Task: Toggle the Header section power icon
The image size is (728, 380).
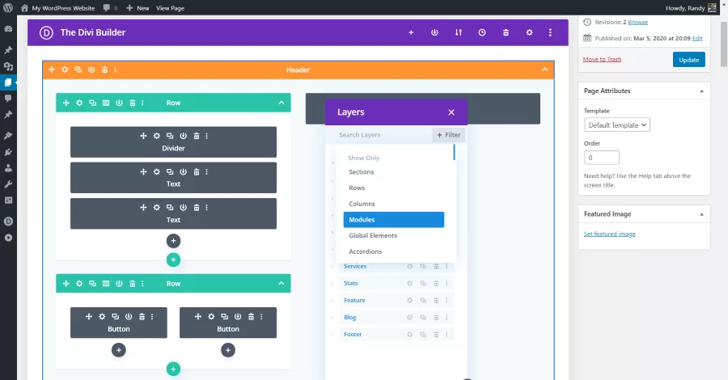Action: click(x=91, y=70)
